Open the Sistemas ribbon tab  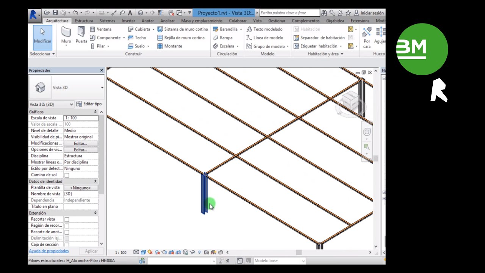click(x=107, y=21)
